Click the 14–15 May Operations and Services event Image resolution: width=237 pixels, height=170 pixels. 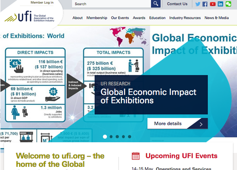[171, 169]
